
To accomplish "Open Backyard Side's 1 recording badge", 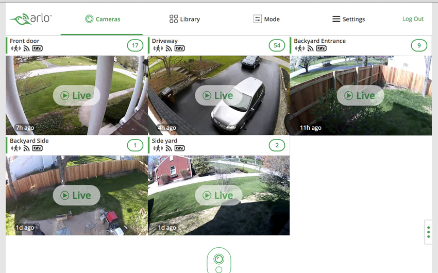I will point(135,145).
